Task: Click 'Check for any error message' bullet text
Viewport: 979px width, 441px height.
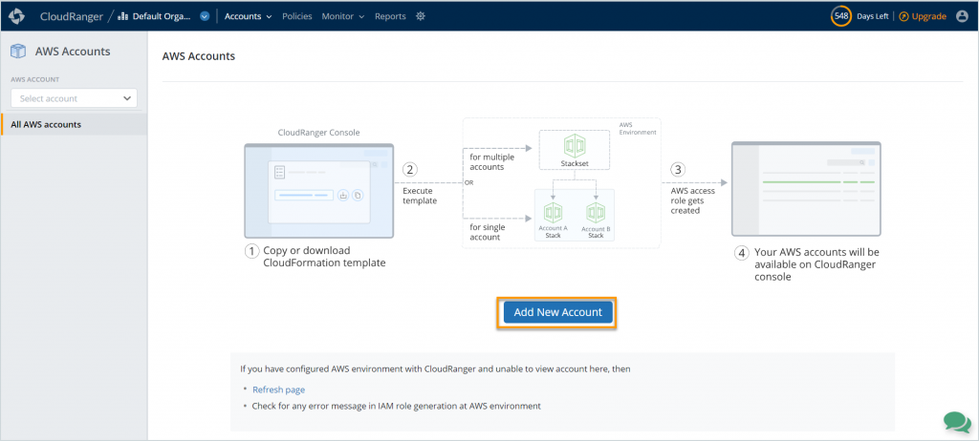Action: click(x=396, y=406)
